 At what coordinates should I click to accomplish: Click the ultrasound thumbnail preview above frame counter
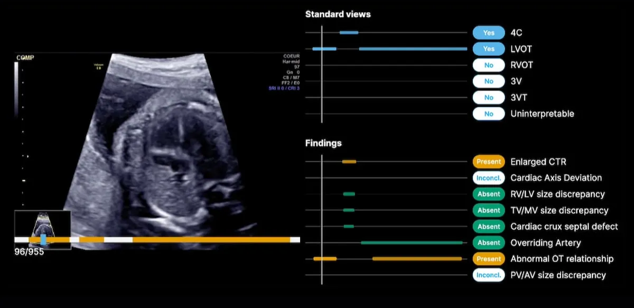[42, 225]
